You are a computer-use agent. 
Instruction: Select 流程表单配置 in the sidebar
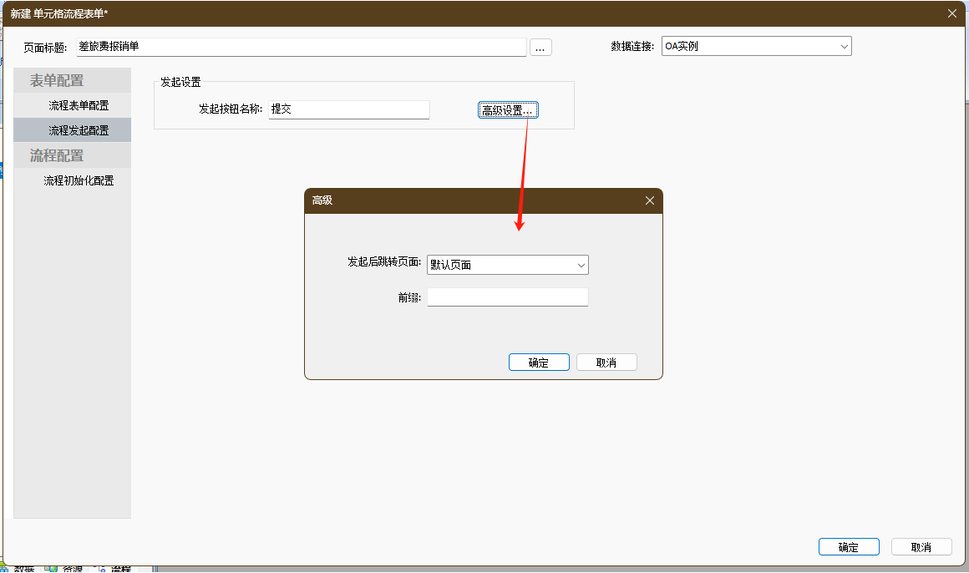[79, 106]
